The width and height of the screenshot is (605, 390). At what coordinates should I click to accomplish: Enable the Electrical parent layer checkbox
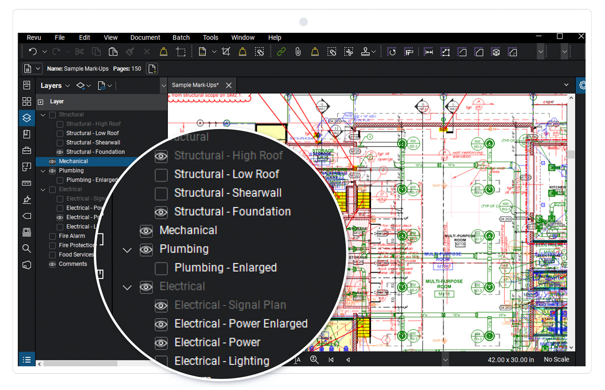[x=52, y=189]
